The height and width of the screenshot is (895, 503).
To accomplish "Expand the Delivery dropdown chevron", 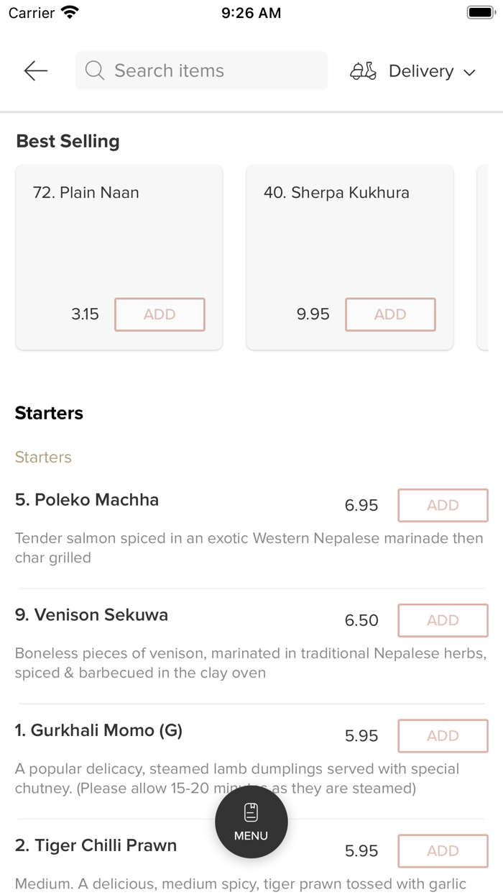I will [470, 72].
